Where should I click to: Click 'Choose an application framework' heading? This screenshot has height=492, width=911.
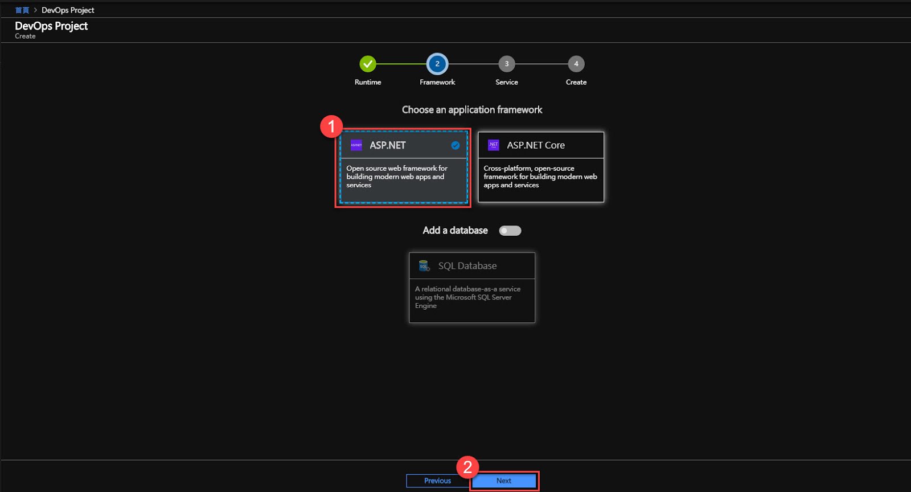(472, 110)
